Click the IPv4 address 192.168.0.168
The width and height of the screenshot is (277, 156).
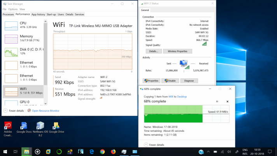(x=108, y=90)
